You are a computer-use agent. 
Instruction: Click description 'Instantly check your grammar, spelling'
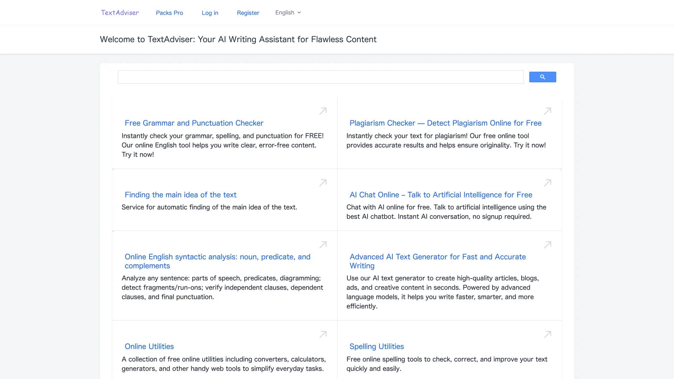tap(223, 145)
